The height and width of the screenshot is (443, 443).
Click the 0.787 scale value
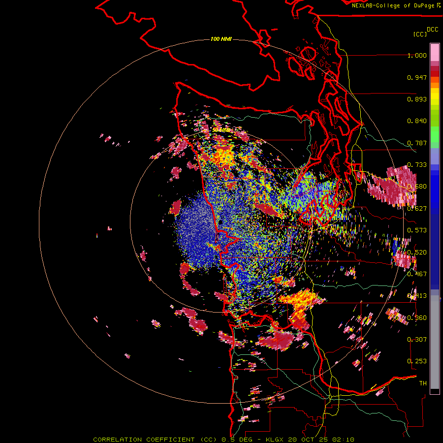click(x=417, y=143)
